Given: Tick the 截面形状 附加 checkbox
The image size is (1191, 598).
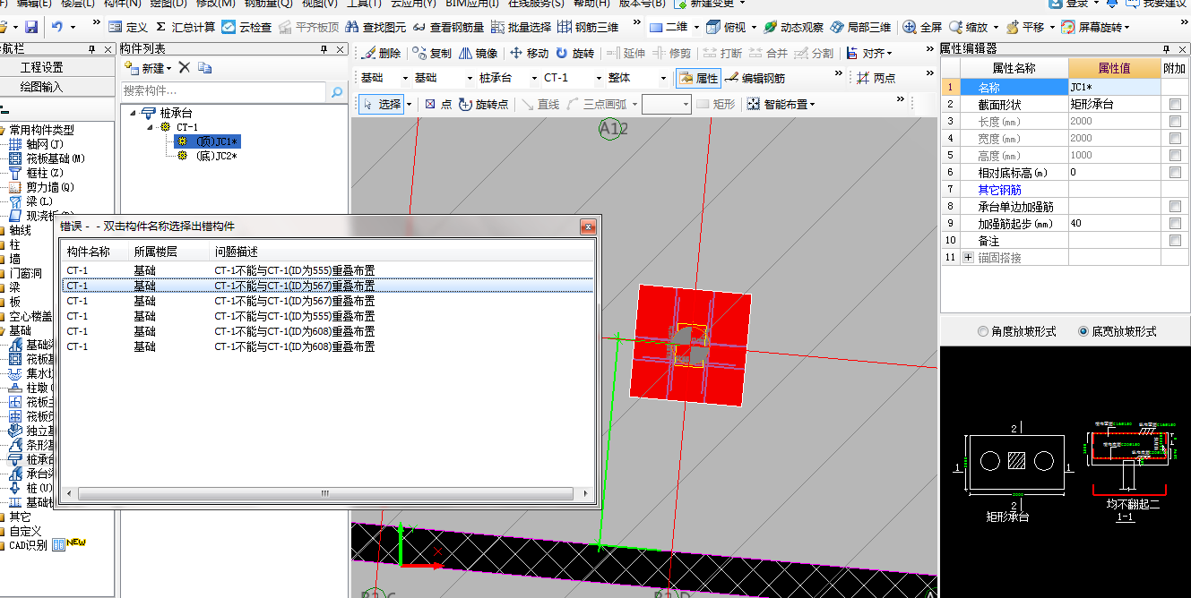Looking at the screenshot, I should click(x=1175, y=104).
